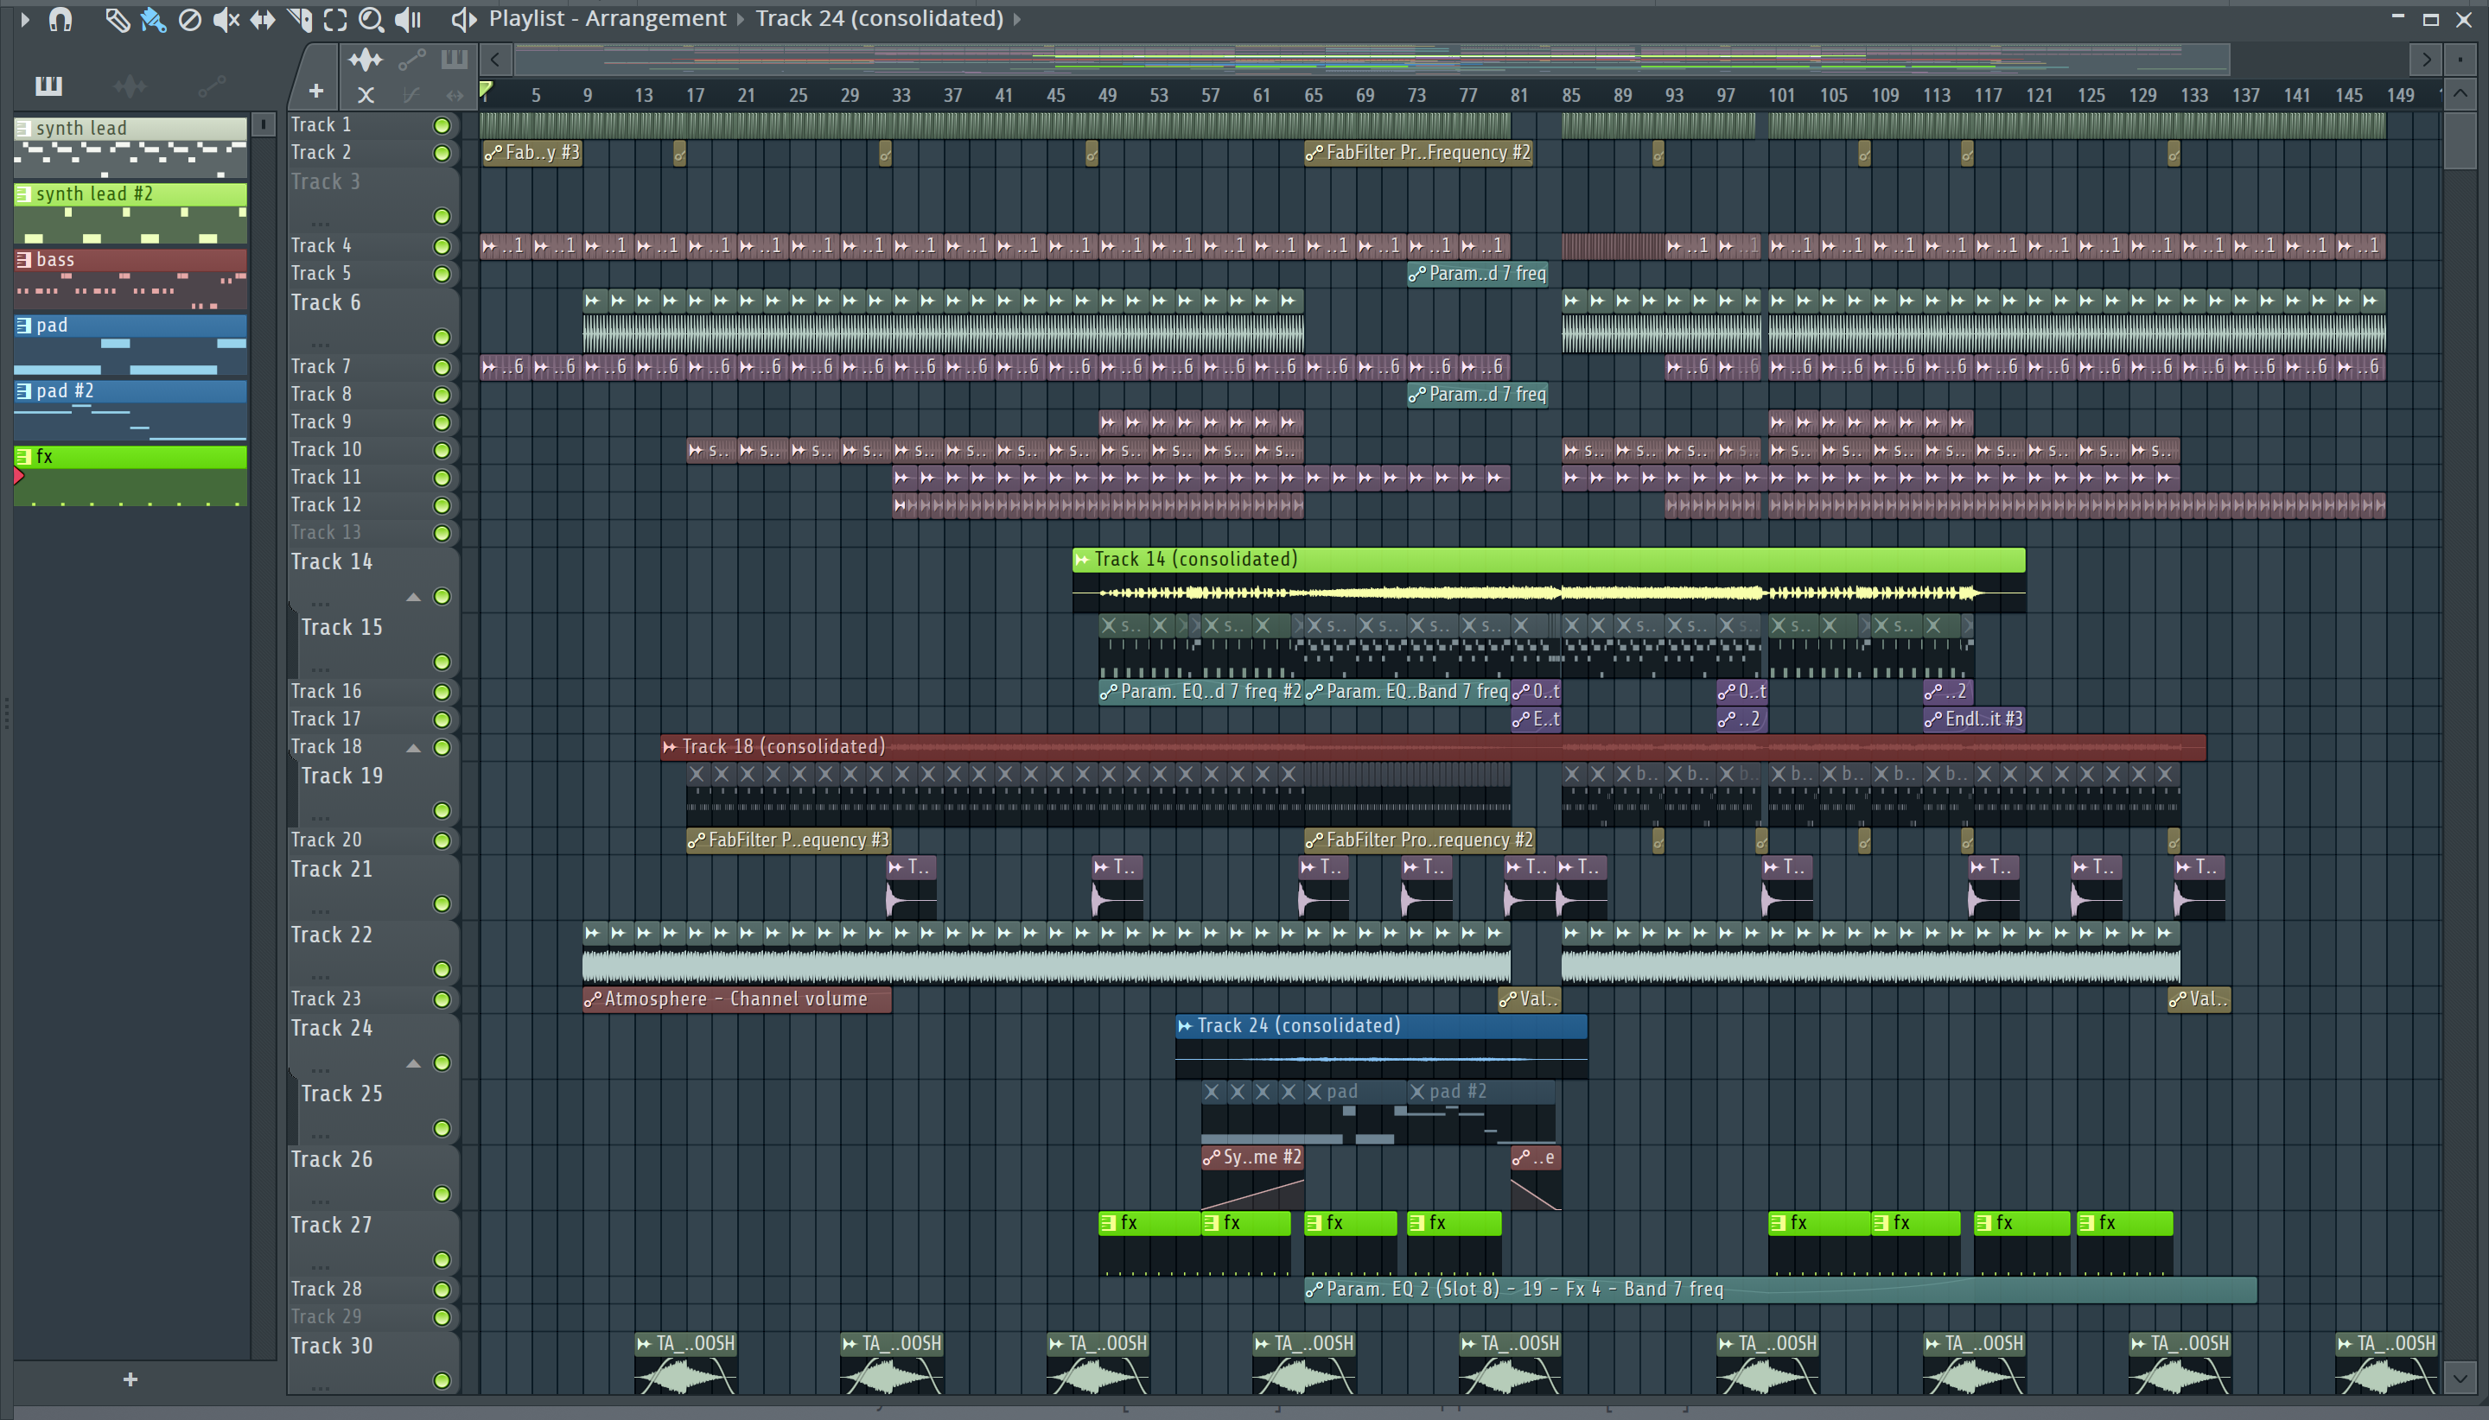Show audio clips in the picker panel
The width and height of the screenshot is (2489, 1420).
130,86
